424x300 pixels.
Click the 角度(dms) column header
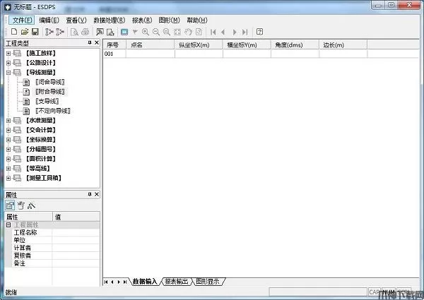click(x=295, y=45)
